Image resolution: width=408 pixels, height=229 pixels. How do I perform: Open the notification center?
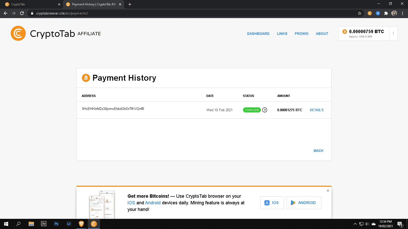tap(400, 224)
